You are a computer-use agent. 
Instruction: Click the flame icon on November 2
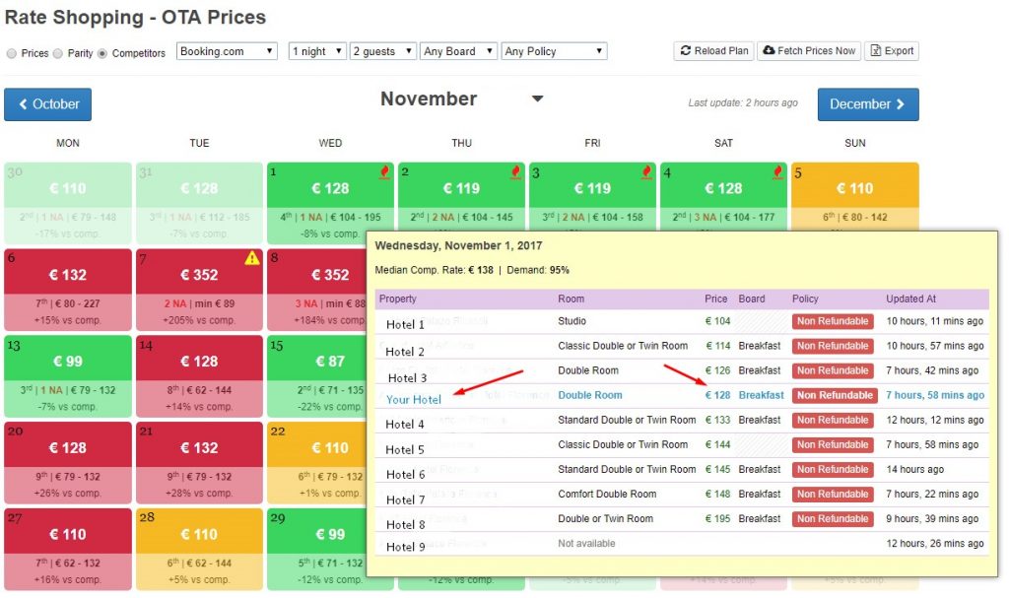(x=516, y=172)
